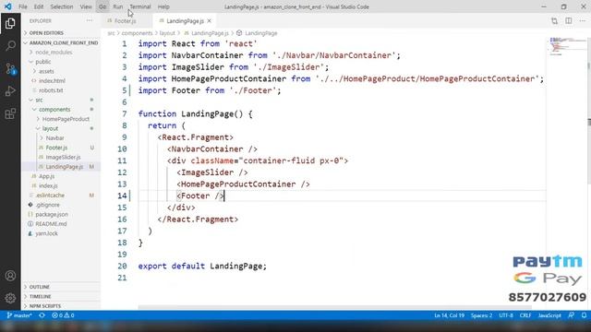
Task: Change CRLF end of line sequence
Action: click(525, 315)
